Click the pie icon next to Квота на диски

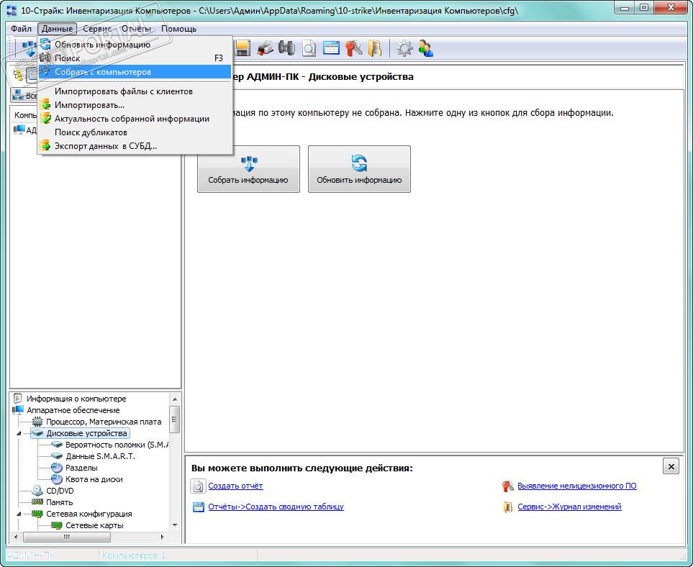click(x=57, y=479)
